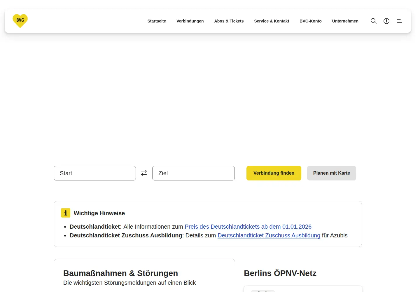This screenshot has height=292, width=420.
Task: Open the Verbindungen nav menu
Action: pyautogui.click(x=190, y=21)
